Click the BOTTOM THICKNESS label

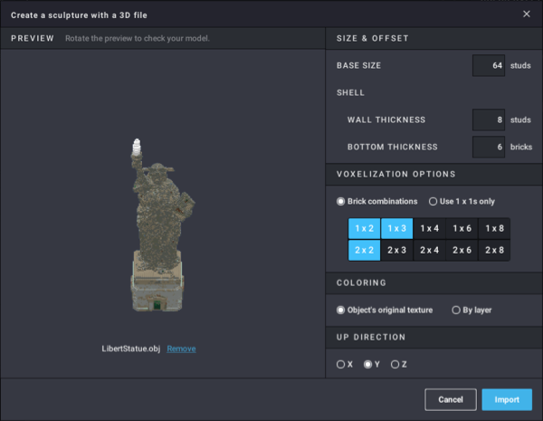pyautogui.click(x=393, y=147)
